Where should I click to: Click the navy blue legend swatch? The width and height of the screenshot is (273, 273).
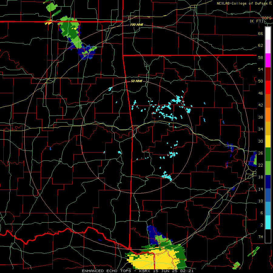[268, 182]
